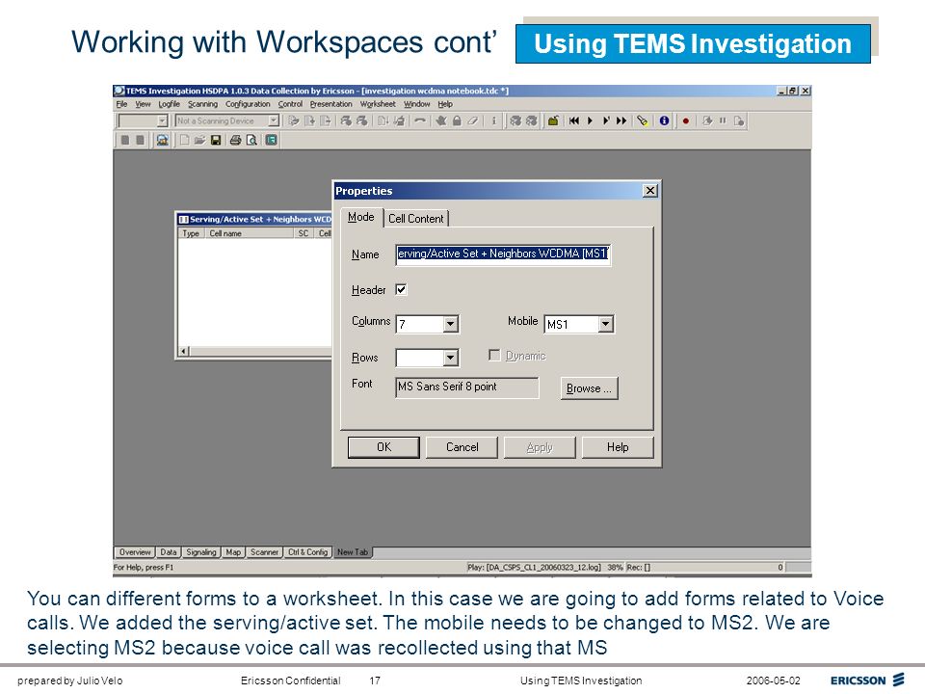
Task: Click the eraser icon in the toolbar
Action: pos(472,121)
